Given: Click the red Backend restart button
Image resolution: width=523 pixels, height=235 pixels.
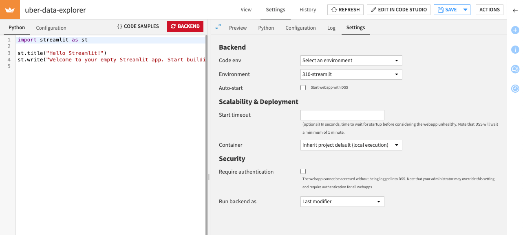Looking at the screenshot, I should pyautogui.click(x=185, y=26).
